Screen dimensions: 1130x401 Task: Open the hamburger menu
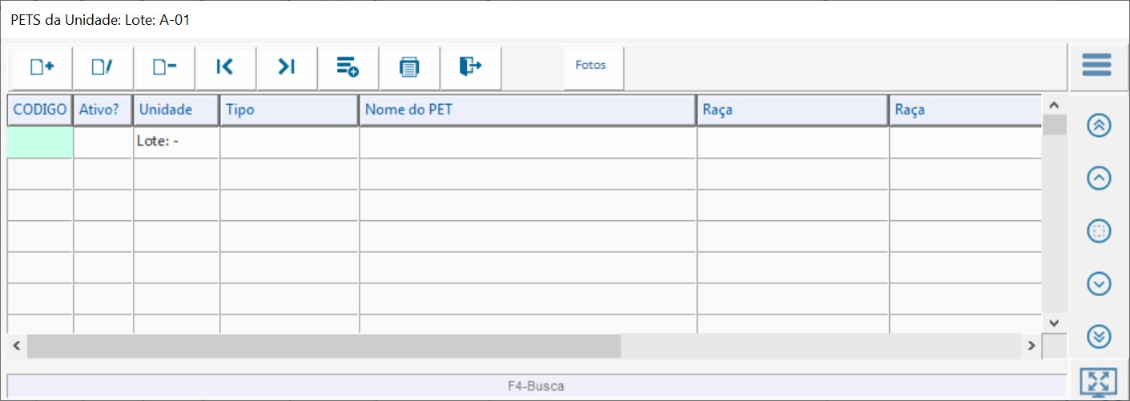(1097, 65)
